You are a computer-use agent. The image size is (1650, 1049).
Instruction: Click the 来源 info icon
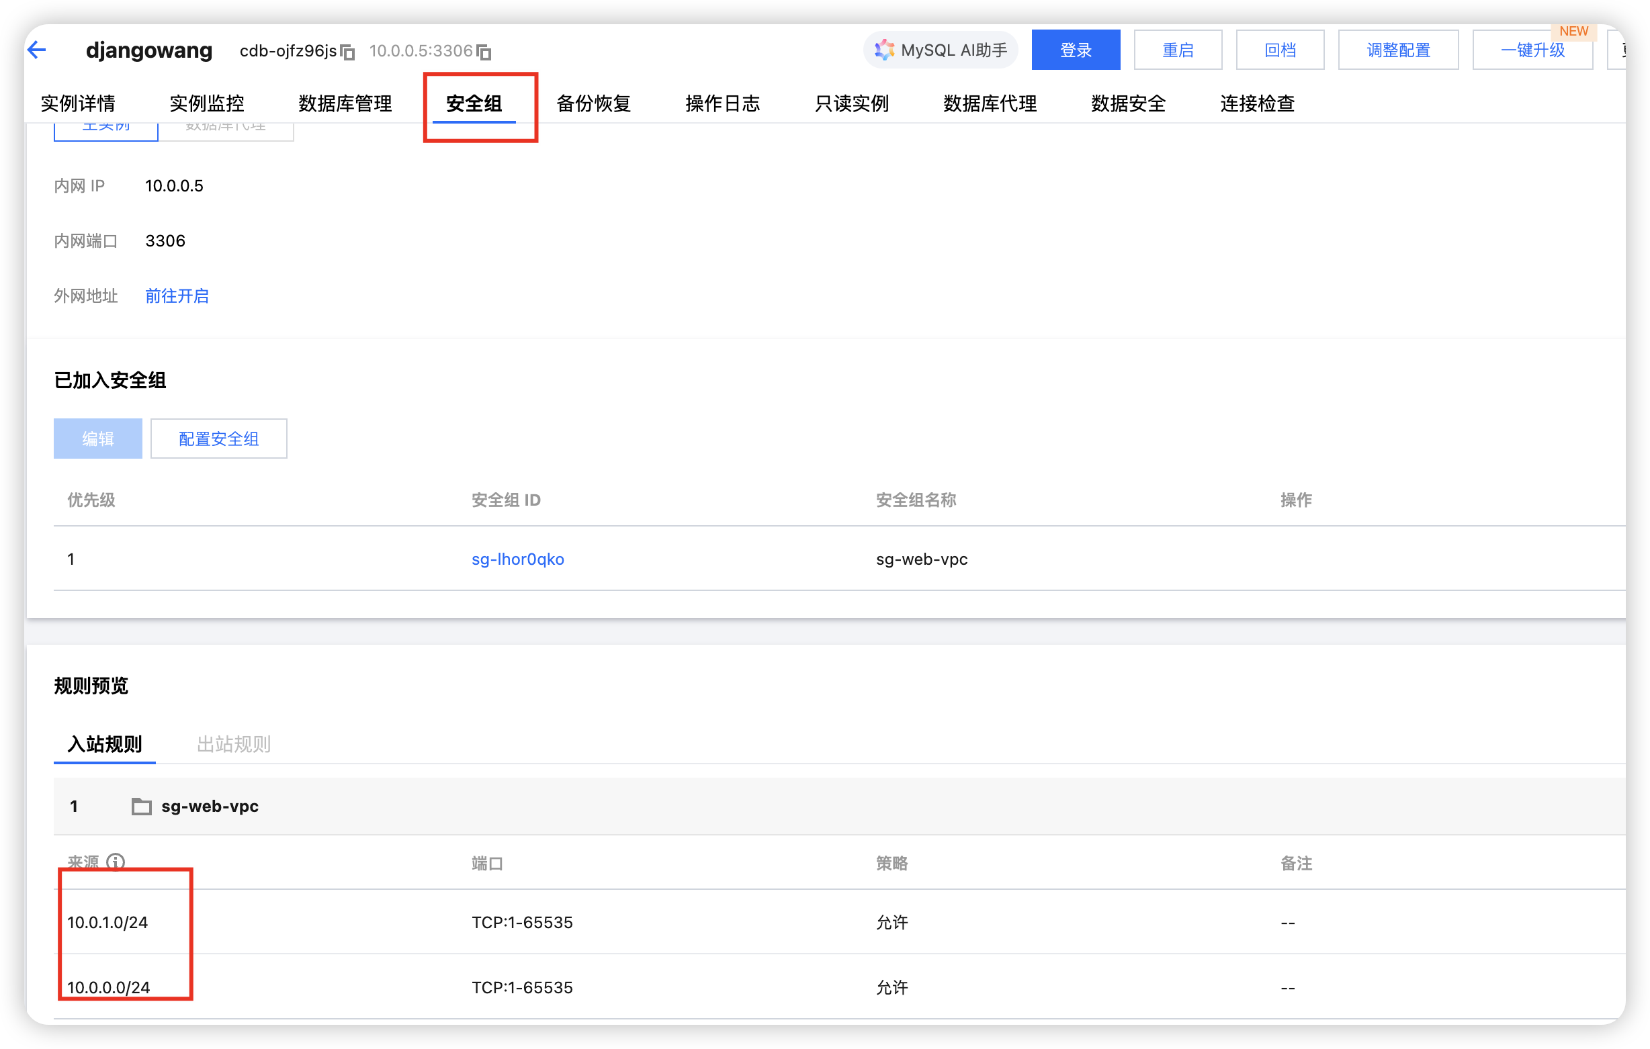[x=116, y=861]
